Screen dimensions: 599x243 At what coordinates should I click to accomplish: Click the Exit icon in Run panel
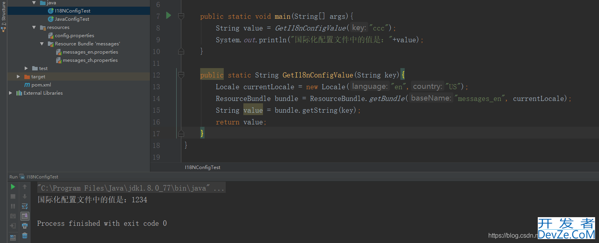[13, 226]
